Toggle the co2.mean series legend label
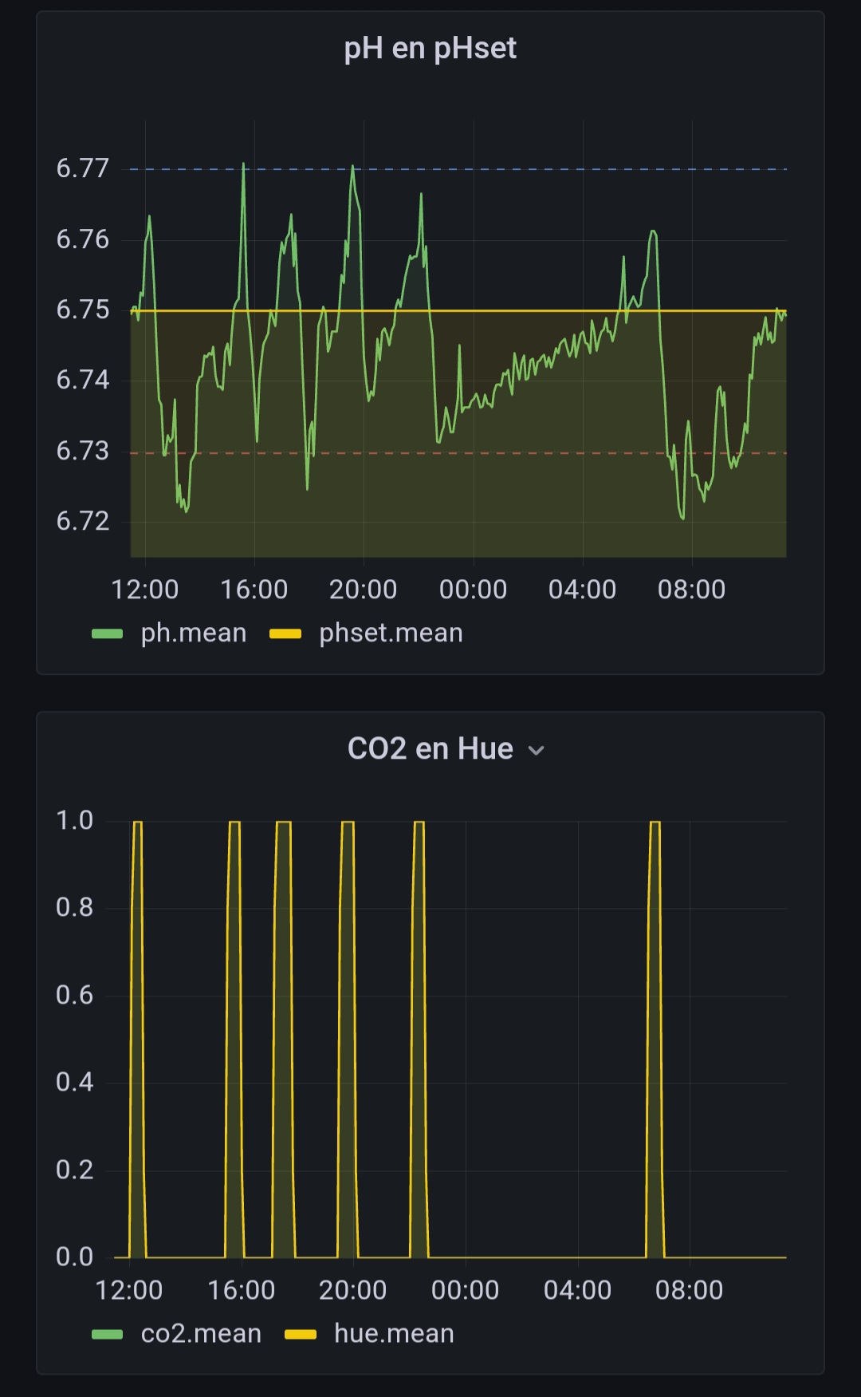Screen dimensions: 861x1397 (x=201, y=1334)
